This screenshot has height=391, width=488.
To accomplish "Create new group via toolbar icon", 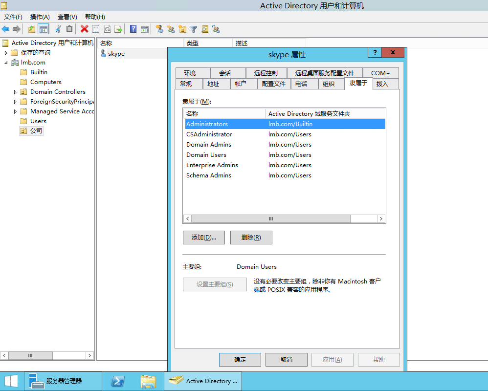I will point(171,29).
